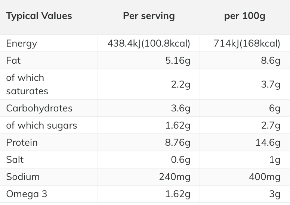Screen dimensions: 290x205
Task: Select the Carbohydrates row label
Action: pyautogui.click(x=39, y=108)
